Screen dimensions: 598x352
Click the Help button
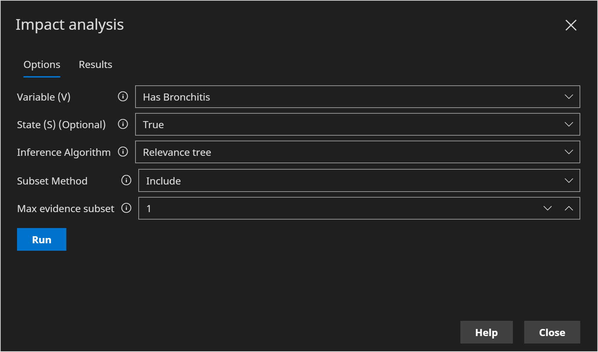486,332
